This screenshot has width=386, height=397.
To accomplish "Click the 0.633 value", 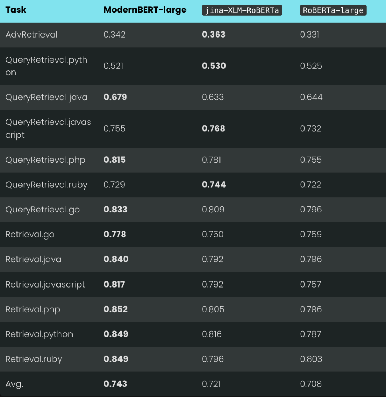I will click(x=213, y=97).
